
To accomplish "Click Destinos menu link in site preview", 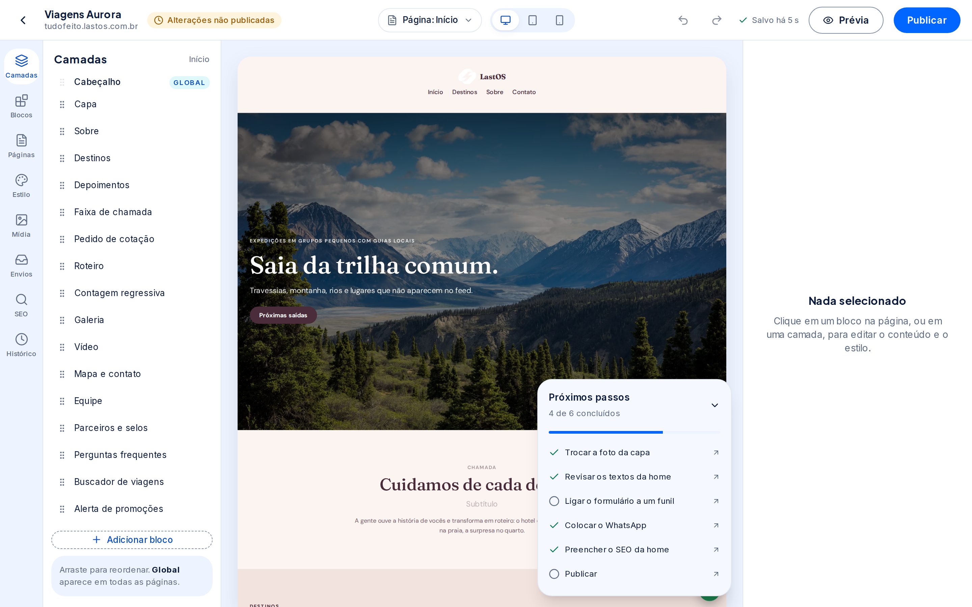I will [x=464, y=92].
